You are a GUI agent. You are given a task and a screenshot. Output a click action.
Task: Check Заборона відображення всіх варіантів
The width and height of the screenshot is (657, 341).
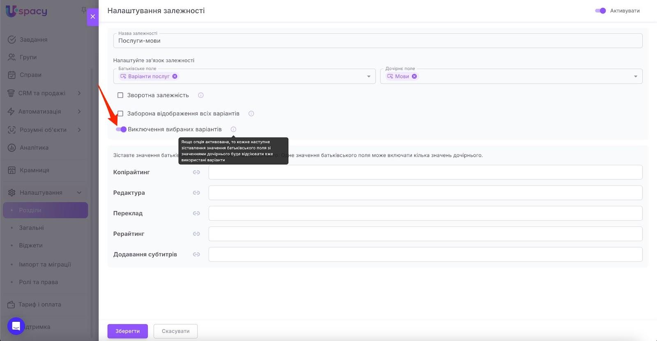120,113
